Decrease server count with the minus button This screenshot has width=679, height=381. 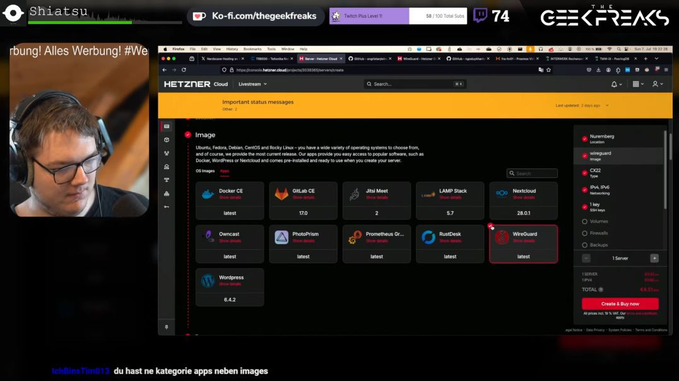tap(586, 258)
